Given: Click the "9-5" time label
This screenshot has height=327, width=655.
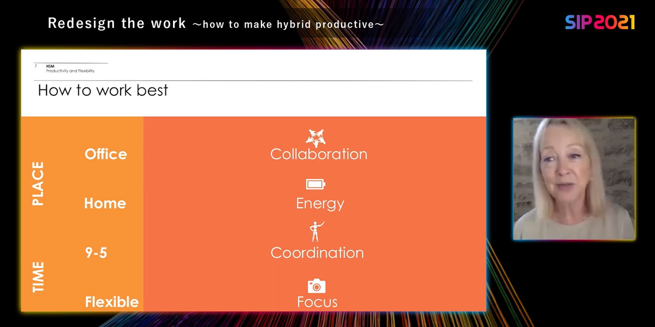Looking at the screenshot, I should [x=96, y=253].
